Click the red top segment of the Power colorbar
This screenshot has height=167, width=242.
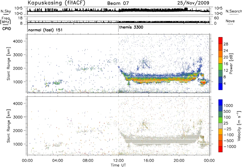(221, 40)
